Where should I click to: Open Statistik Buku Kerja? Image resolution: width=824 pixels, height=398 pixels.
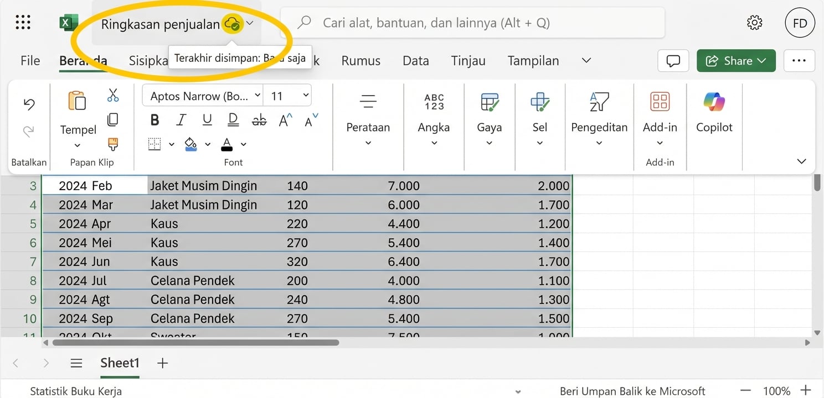click(x=76, y=391)
